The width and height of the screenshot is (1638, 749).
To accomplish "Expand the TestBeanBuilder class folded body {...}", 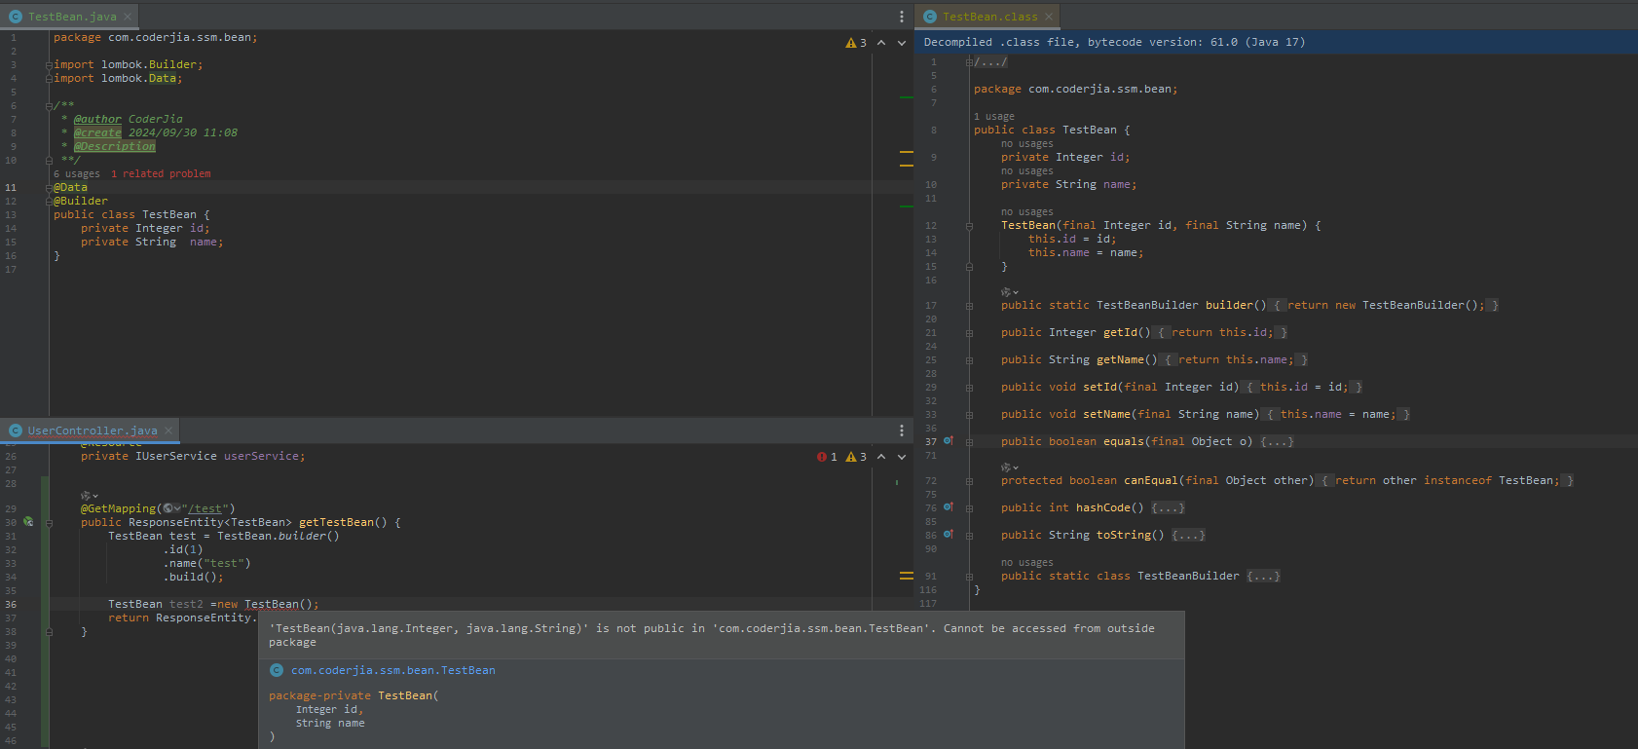I will pos(1263,577).
